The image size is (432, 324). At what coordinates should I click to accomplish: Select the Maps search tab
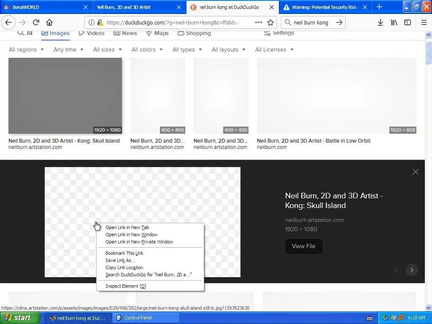[157, 33]
